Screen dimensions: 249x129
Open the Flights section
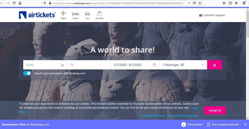pos(64,15)
